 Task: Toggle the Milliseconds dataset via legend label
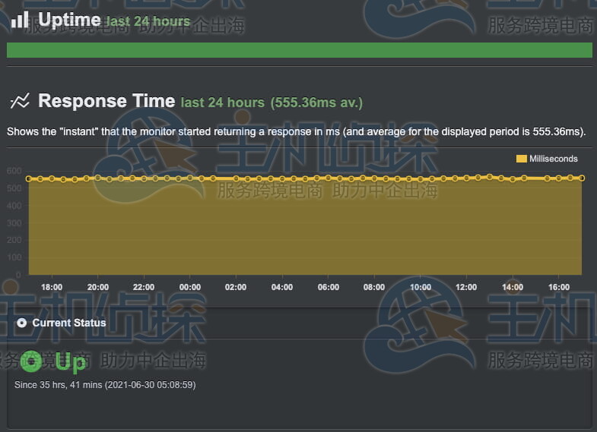click(553, 159)
